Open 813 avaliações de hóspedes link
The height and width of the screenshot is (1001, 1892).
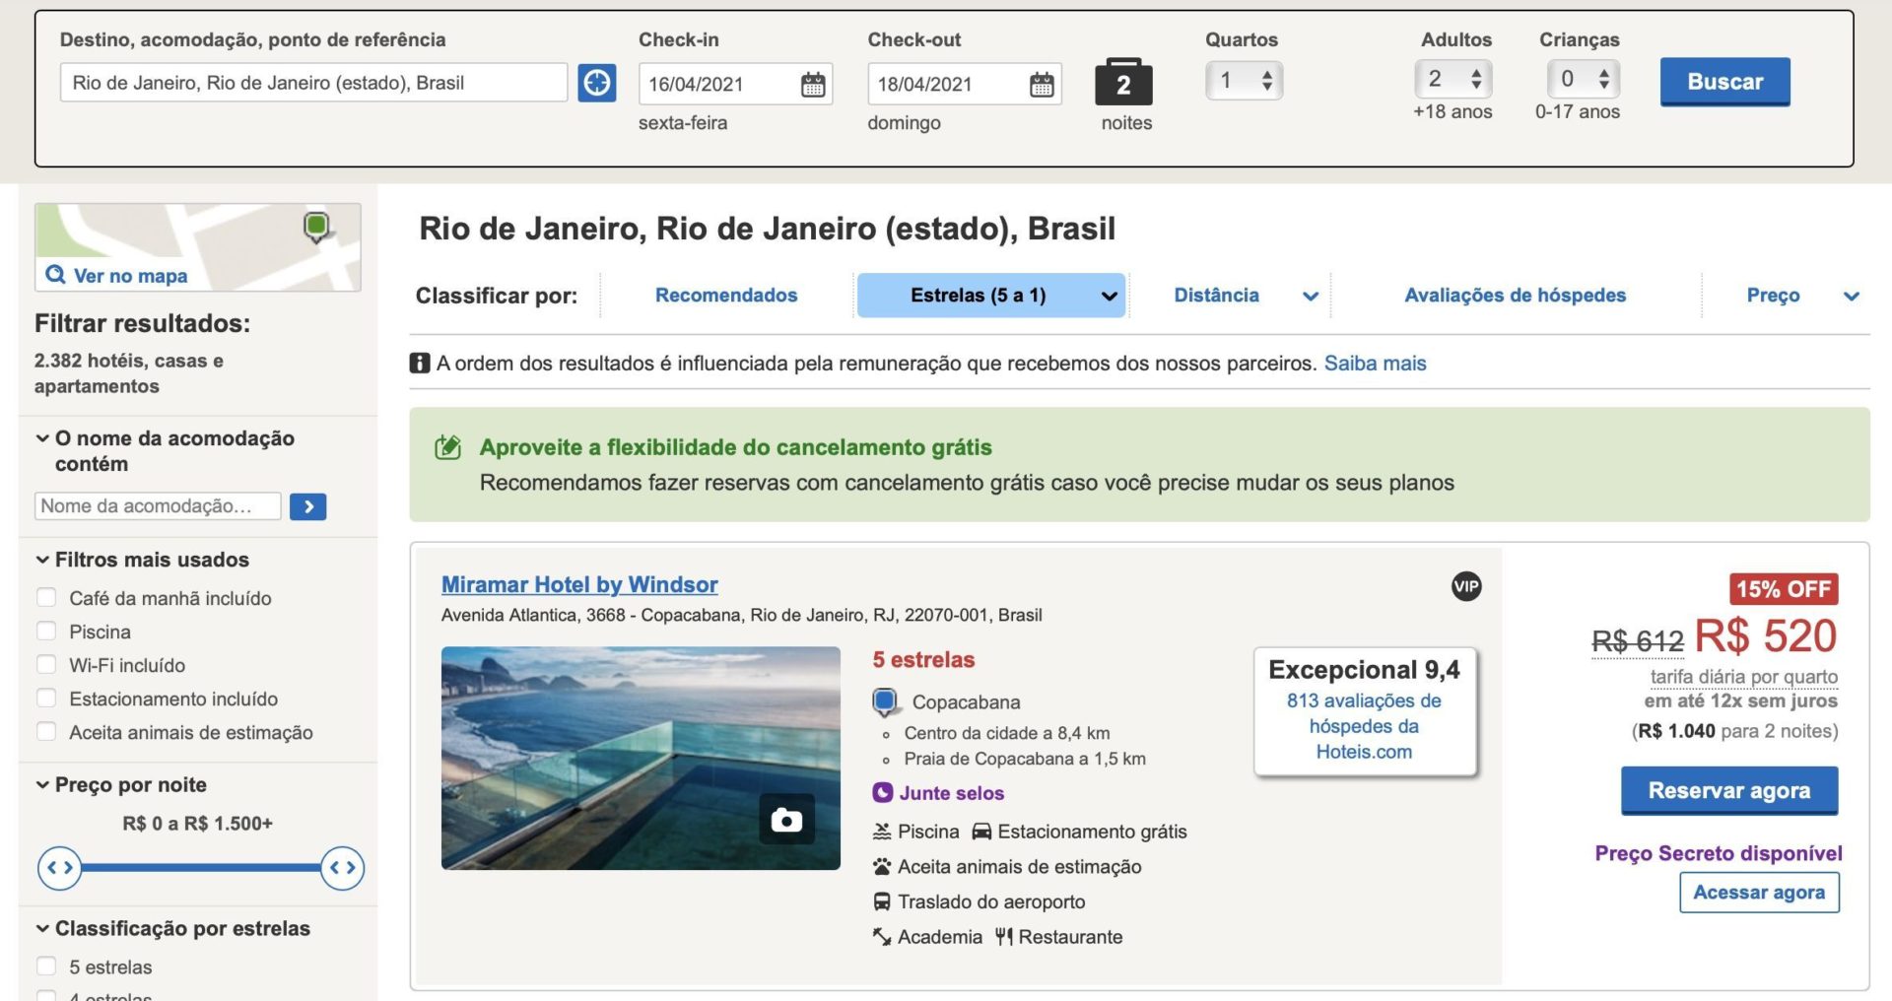[1364, 726]
